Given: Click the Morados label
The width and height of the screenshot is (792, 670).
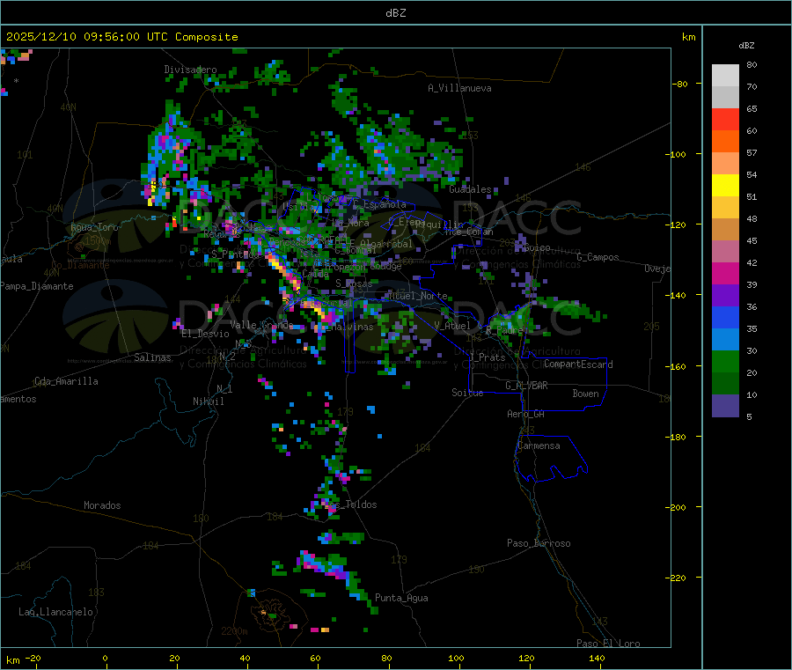Looking at the screenshot, I should coord(102,505).
